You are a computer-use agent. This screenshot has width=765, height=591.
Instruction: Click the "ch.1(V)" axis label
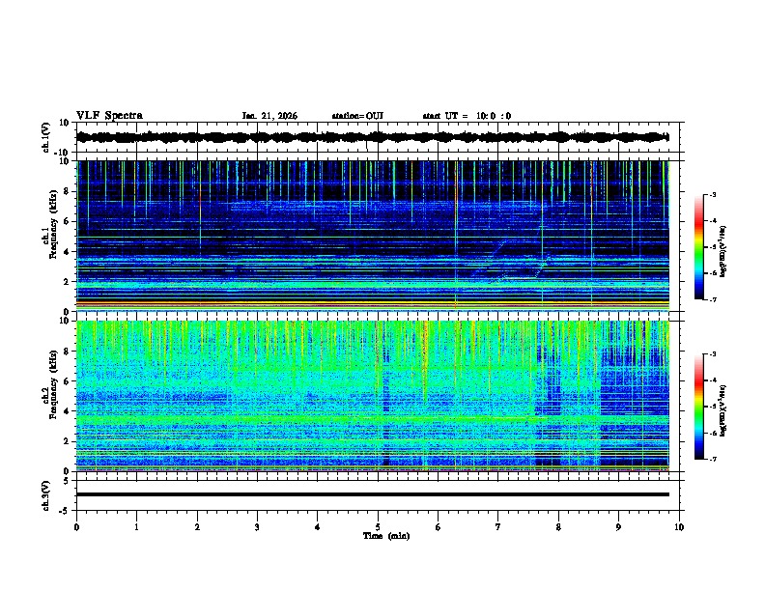(46, 137)
